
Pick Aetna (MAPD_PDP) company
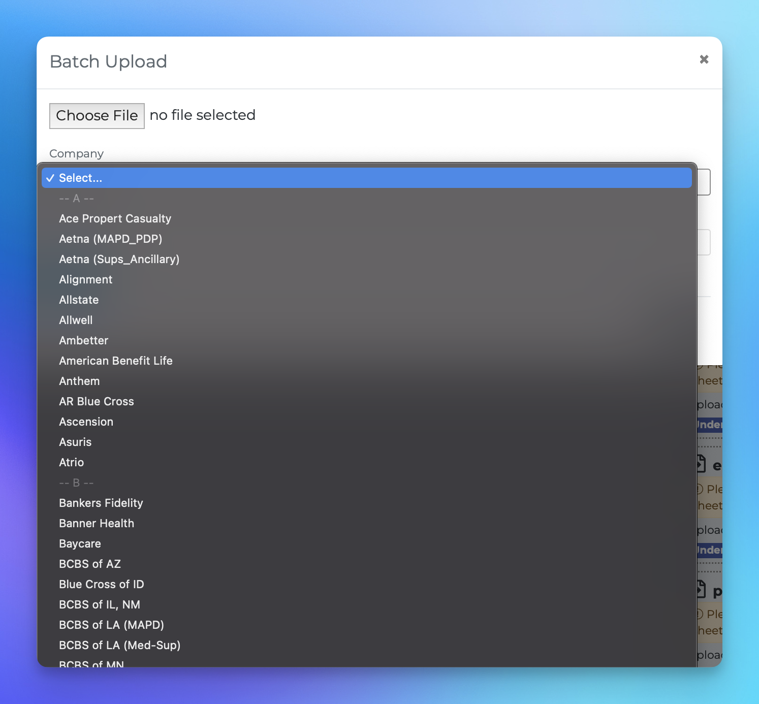[x=367, y=239]
